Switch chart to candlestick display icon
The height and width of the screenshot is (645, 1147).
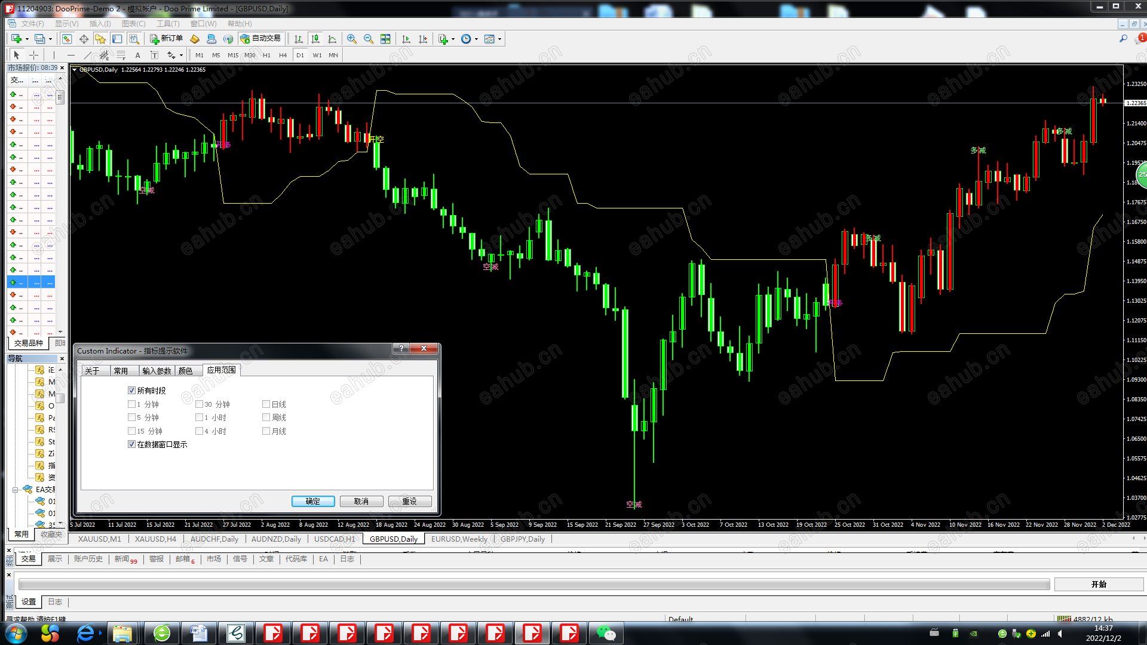[x=315, y=39]
